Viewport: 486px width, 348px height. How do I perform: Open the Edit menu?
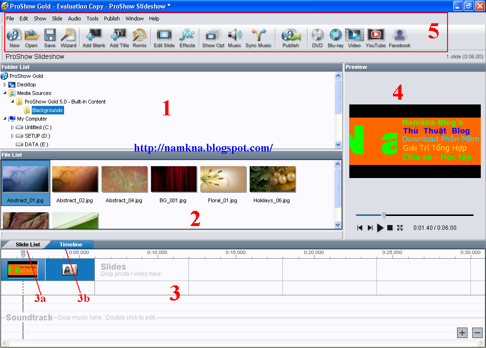click(24, 19)
